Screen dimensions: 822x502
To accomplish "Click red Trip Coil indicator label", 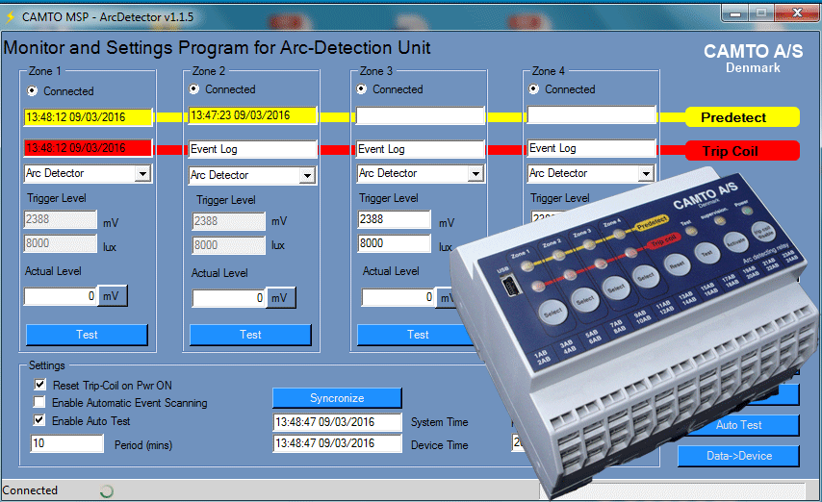I will 742,151.
